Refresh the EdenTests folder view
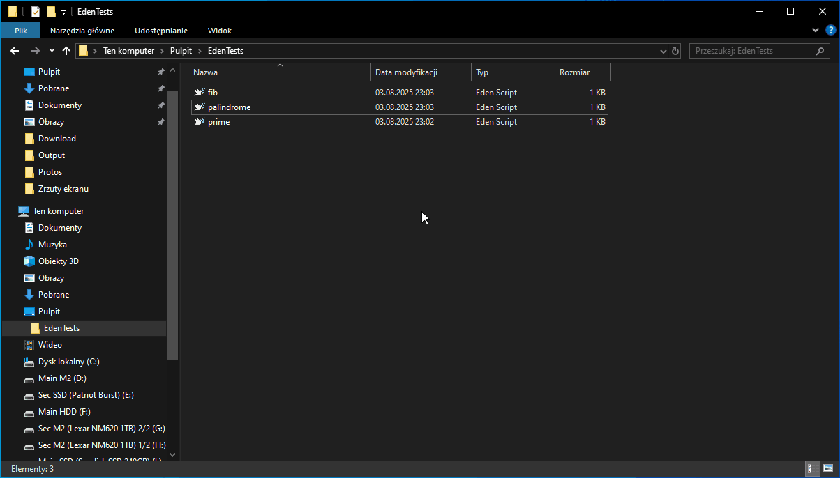840x478 pixels. (x=675, y=51)
